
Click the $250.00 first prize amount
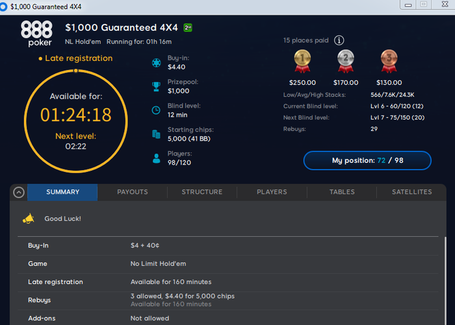(302, 82)
